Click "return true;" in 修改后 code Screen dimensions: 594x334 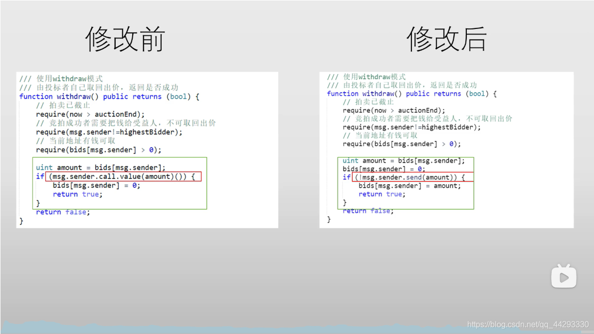point(382,194)
